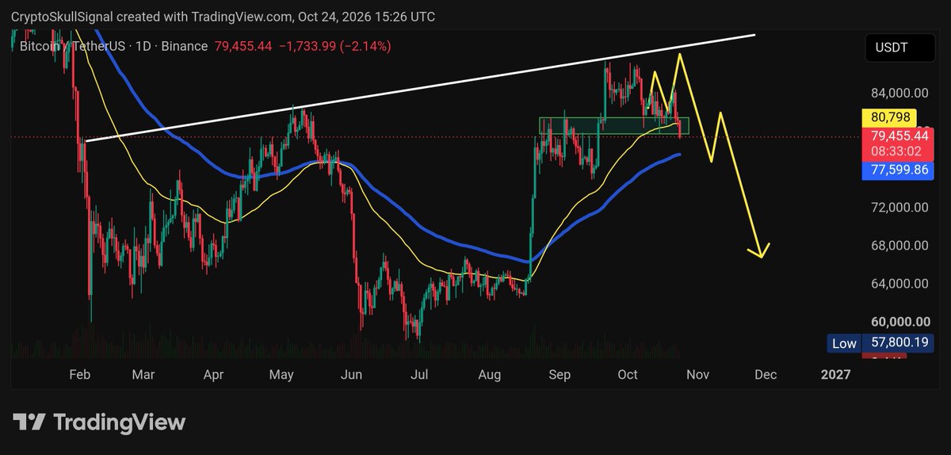Select the green support zone rectangle
This screenshot has height=455, width=951.
(614, 125)
